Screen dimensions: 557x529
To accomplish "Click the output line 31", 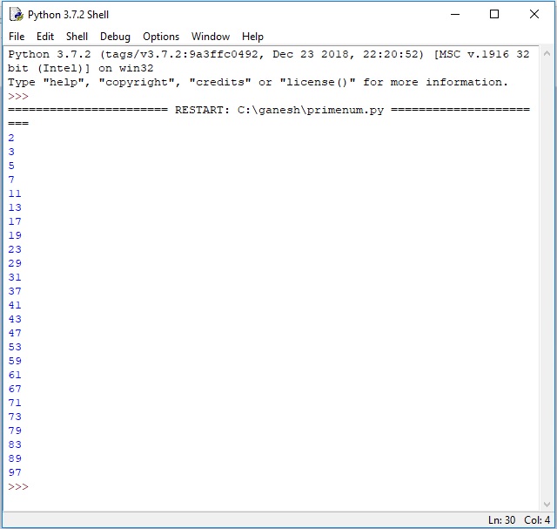I will pos(15,277).
